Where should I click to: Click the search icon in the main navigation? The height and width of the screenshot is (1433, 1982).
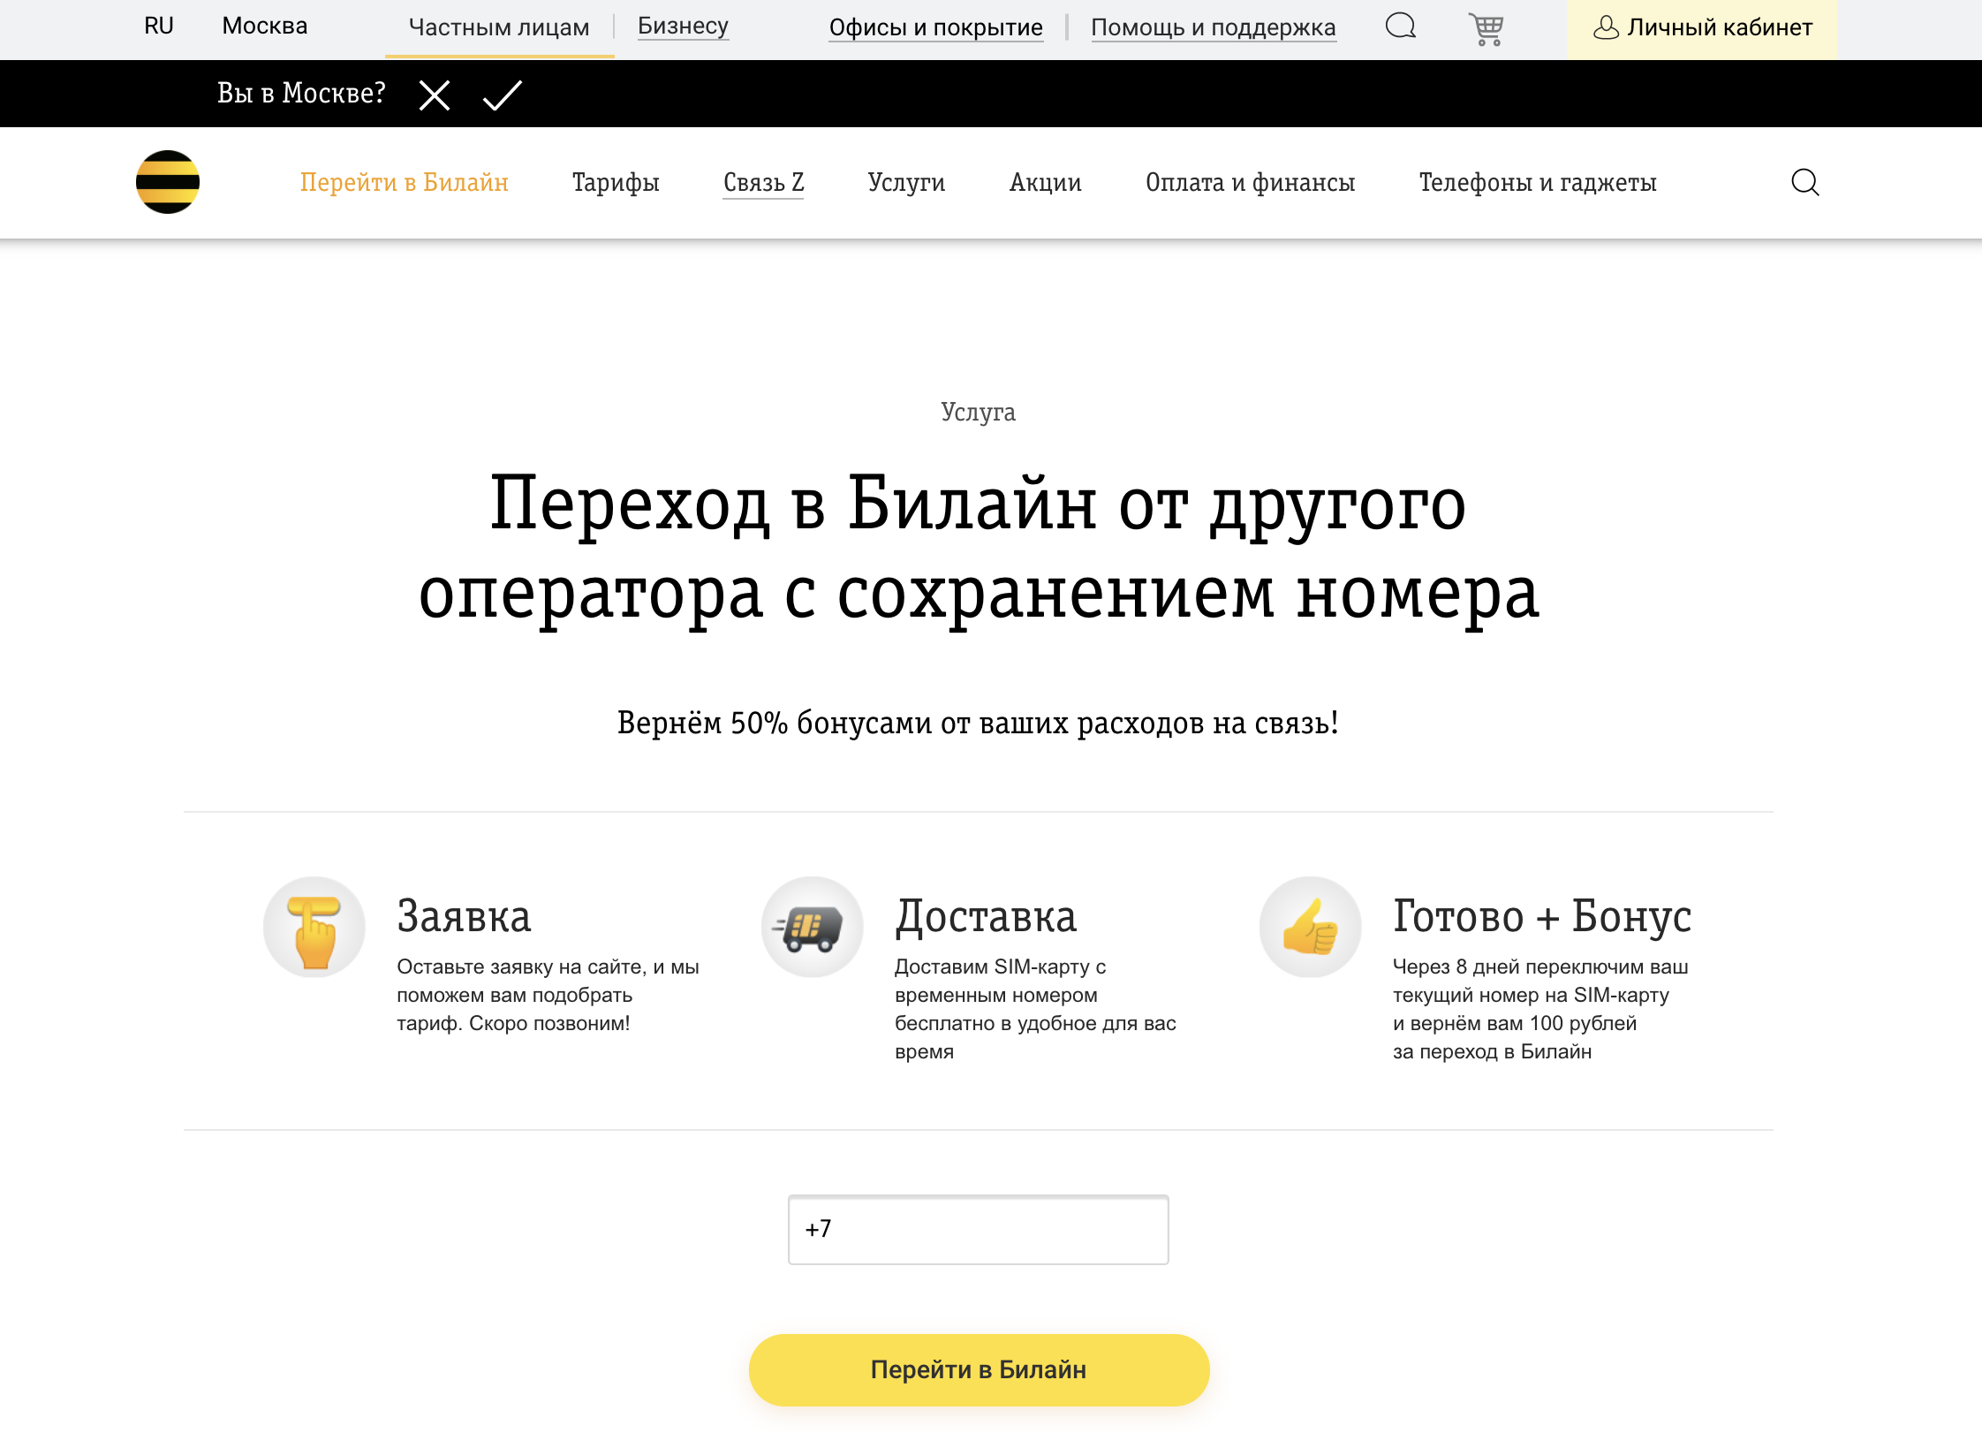click(x=1805, y=182)
